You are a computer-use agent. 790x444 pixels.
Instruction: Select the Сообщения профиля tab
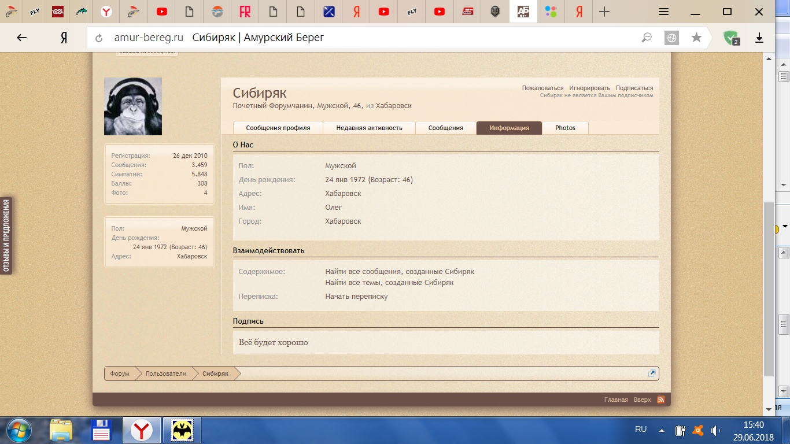point(278,128)
